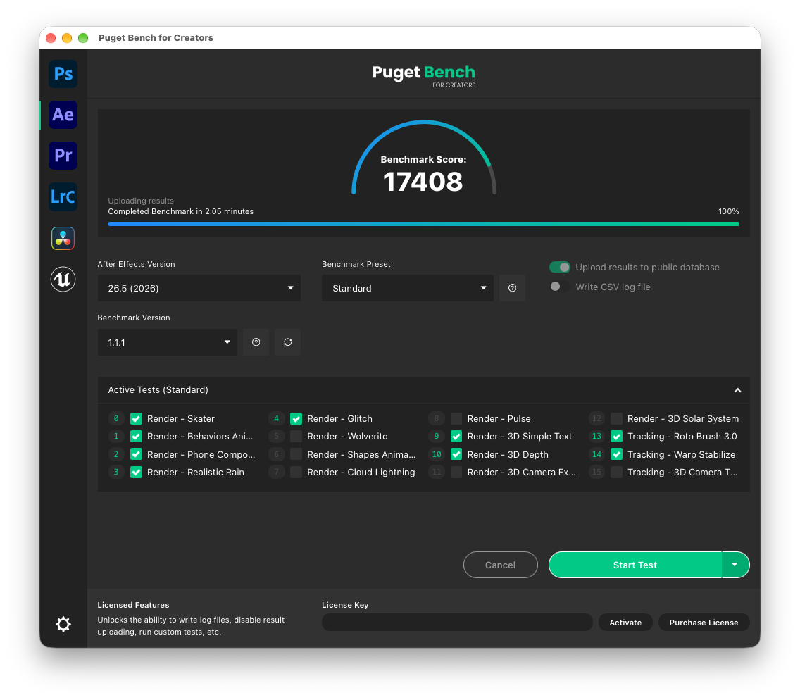Viewport: 800px width, 700px height.
Task: Click test number 13 badge
Action: coord(596,437)
